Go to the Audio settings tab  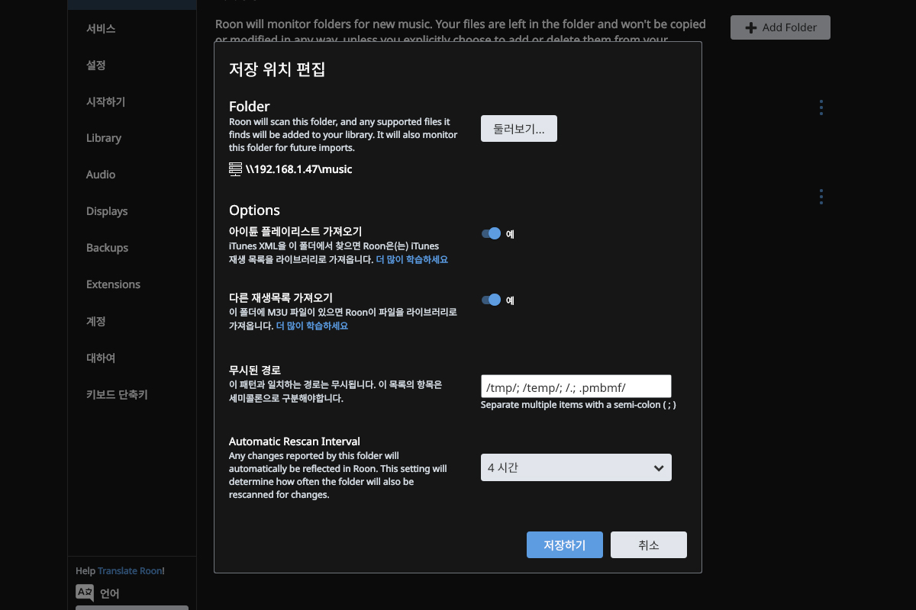click(101, 175)
